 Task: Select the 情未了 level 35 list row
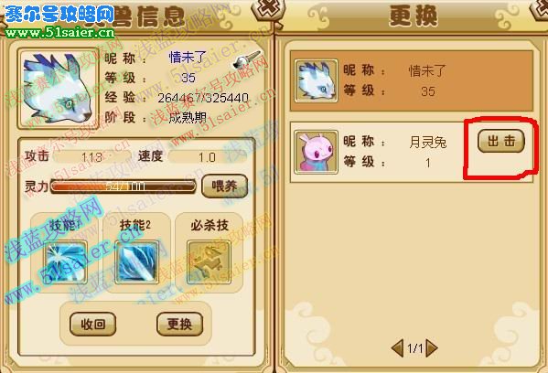coord(412,81)
